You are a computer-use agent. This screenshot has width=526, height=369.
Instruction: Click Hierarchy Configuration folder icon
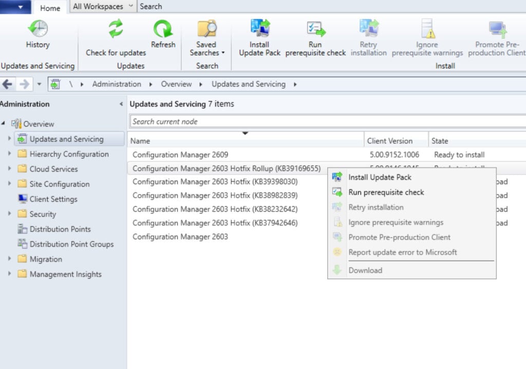[x=22, y=154]
